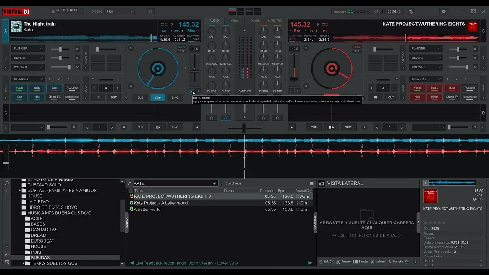Select 'Kate Project - A better world' track
Image resolution: width=489 pixels, height=275 pixels.
221,203
